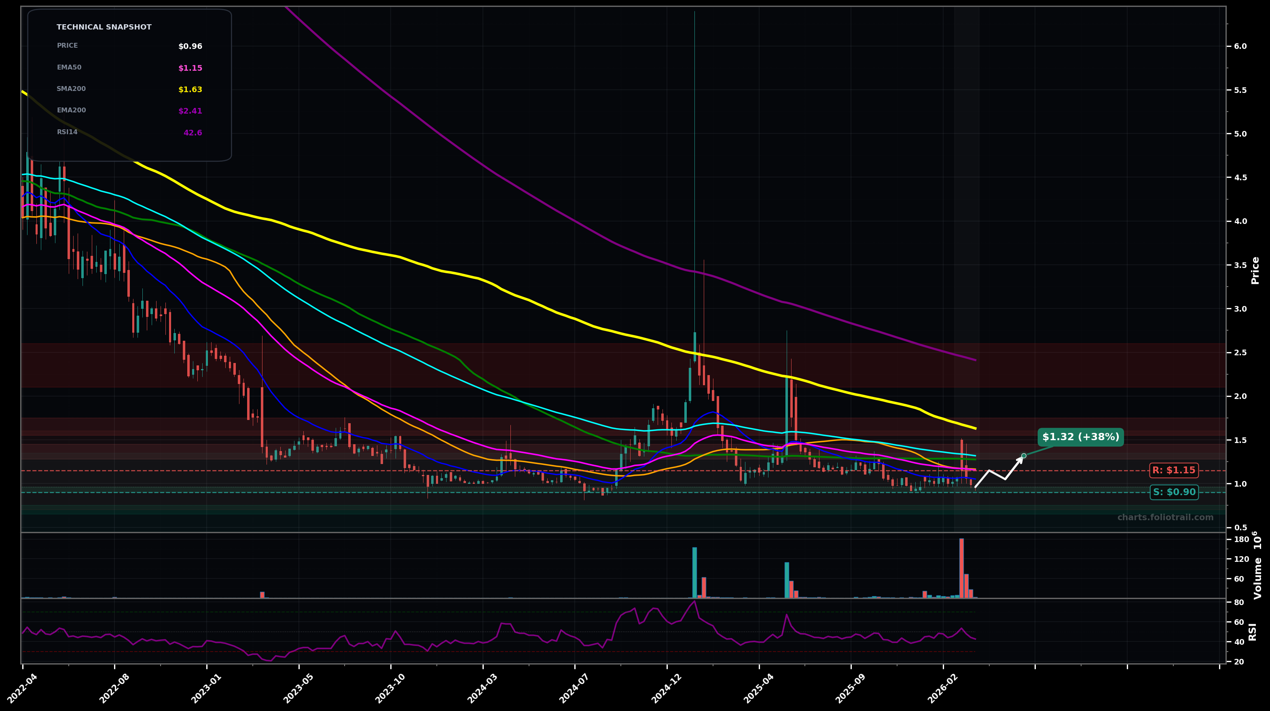Click the PRICE value $0.96
This screenshot has width=1270, height=711.
pyautogui.click(x=190, y=46)
